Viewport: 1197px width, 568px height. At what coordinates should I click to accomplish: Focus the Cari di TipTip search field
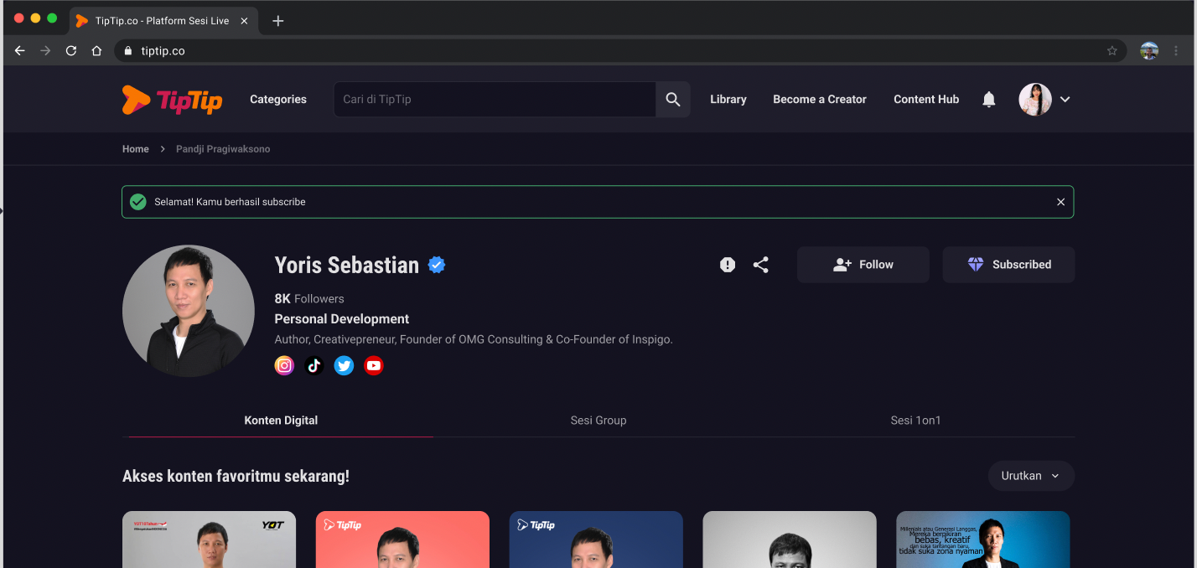tap(495, 100)
